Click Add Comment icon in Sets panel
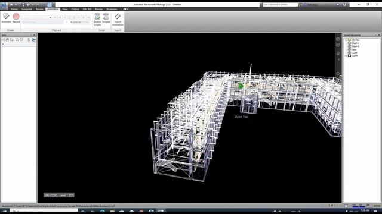Image resolution: width=382 pixels, height=214 pixels. (21, 40)
